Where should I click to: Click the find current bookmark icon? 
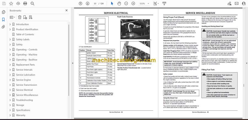[31, 17]
